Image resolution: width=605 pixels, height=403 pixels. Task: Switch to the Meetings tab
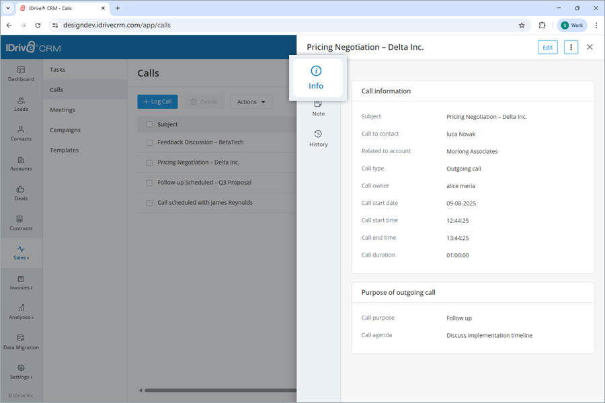pyautogui.click(x=61, y=109)
